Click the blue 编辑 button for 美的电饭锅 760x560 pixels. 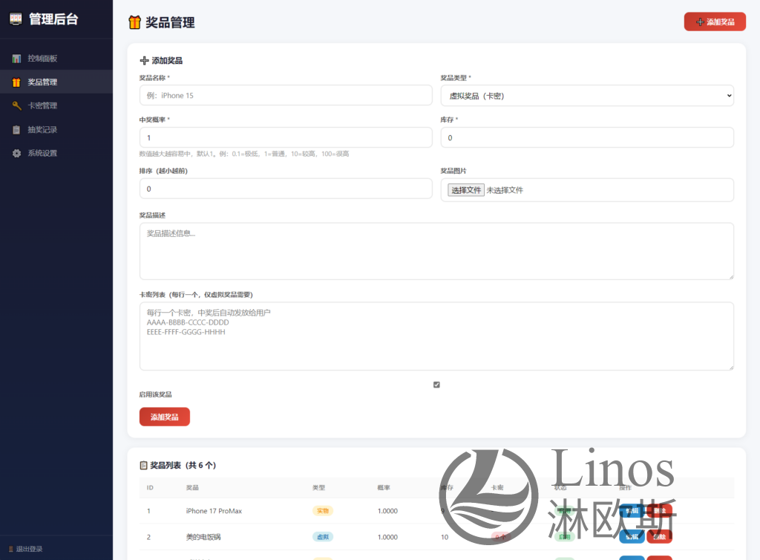click(x=632, y=537)
